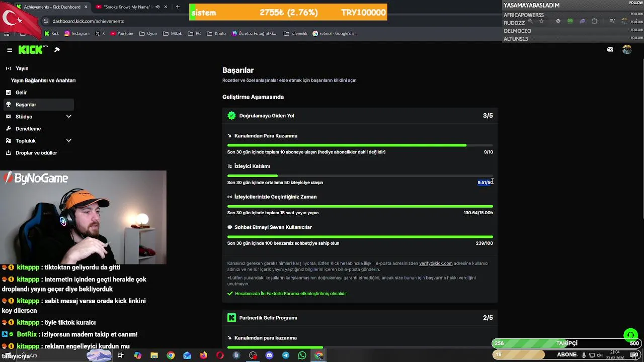Open the izlemelik bookmarks folder

[x=295, y=34]
